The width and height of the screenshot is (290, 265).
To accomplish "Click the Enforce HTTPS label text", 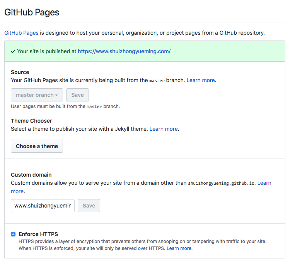I will click(x=38, y=234).
